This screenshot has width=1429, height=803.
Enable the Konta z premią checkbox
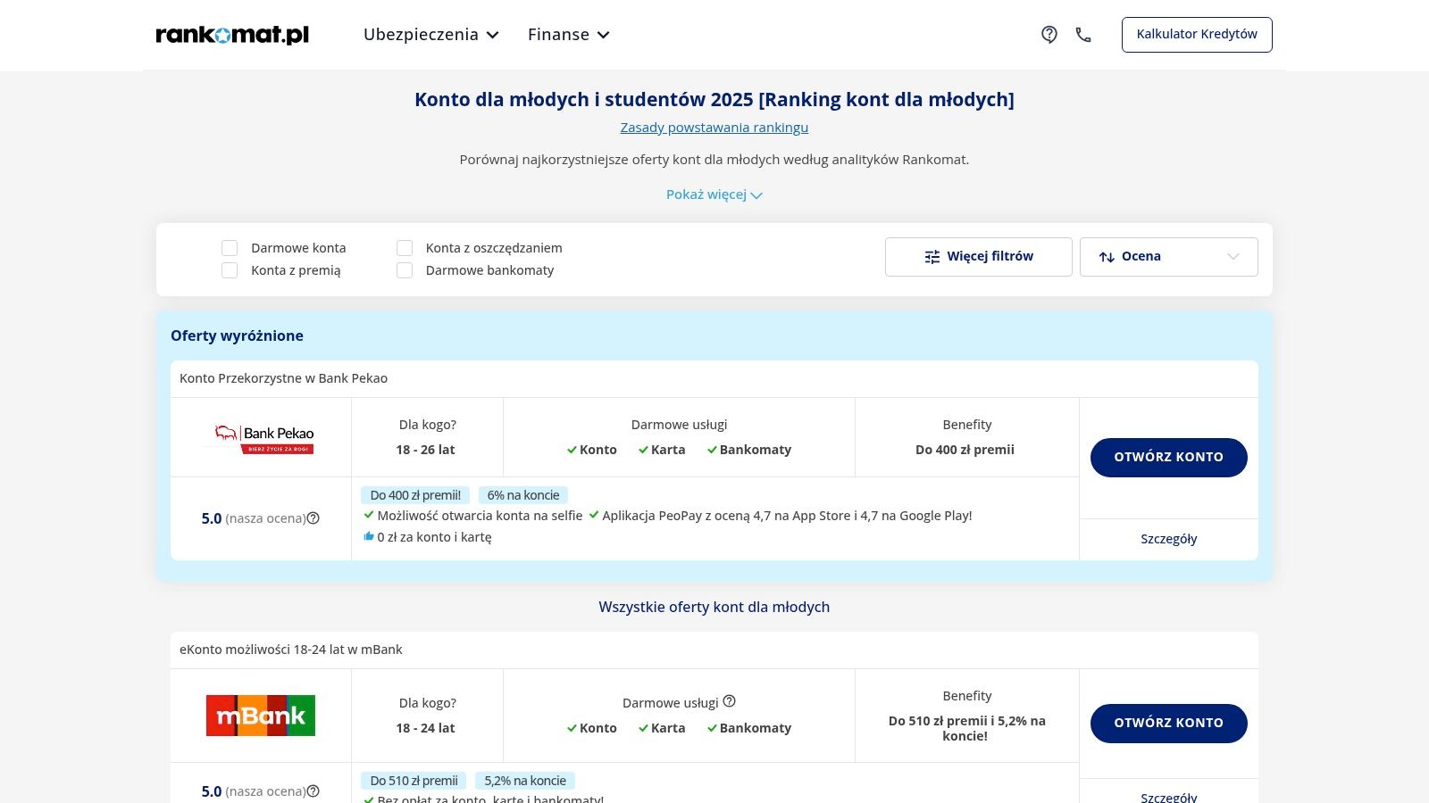pyautogui.click(x=230, y=270)
